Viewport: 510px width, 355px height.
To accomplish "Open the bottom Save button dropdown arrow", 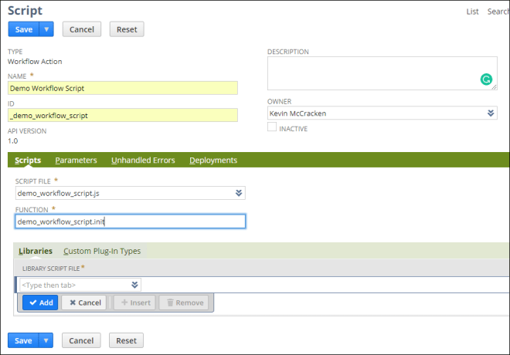I will 46,340.
